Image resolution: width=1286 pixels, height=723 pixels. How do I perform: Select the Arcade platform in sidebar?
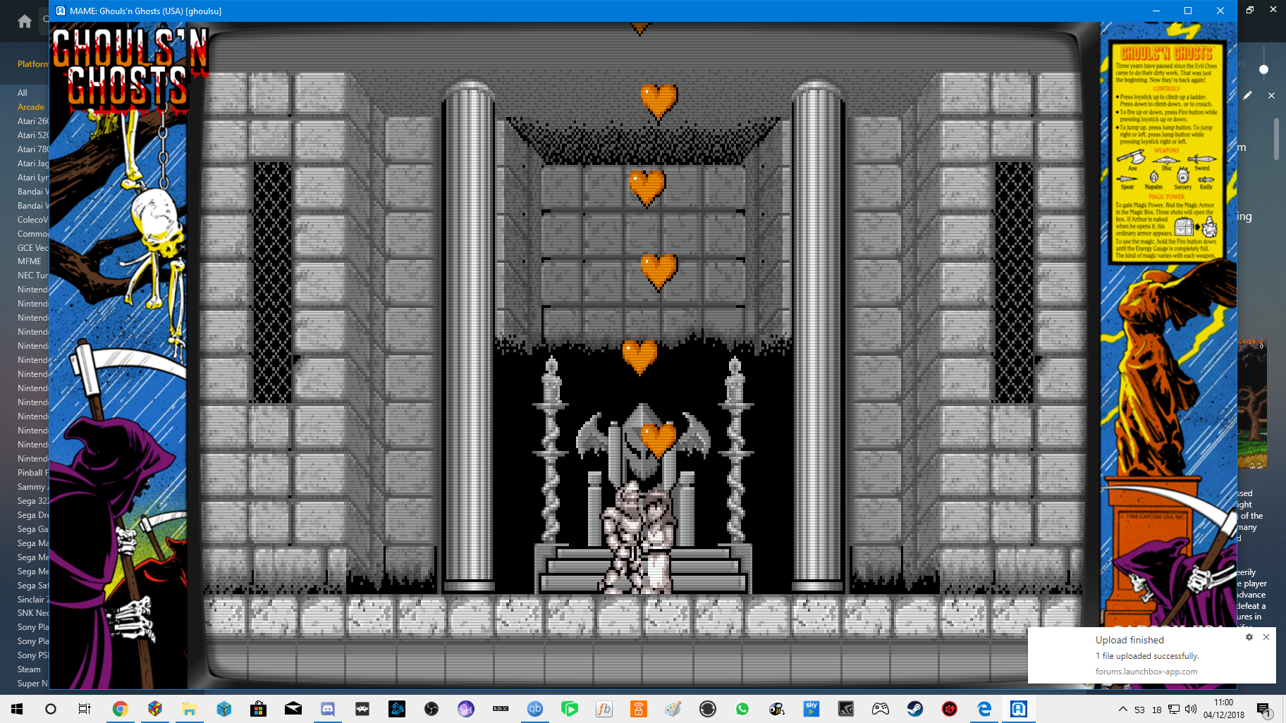(x=31, y=107)
